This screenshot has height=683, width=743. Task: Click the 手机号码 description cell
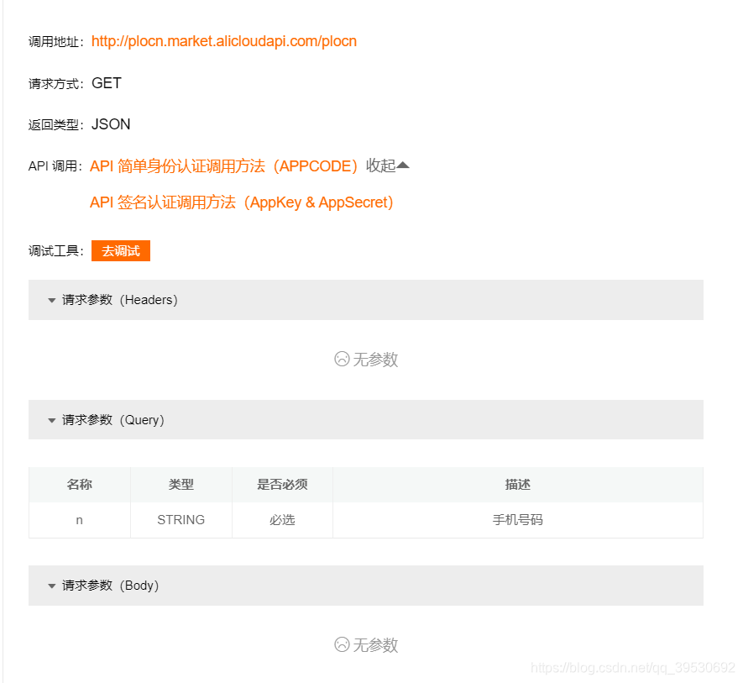pyautogui.click(x=518, y=520)
